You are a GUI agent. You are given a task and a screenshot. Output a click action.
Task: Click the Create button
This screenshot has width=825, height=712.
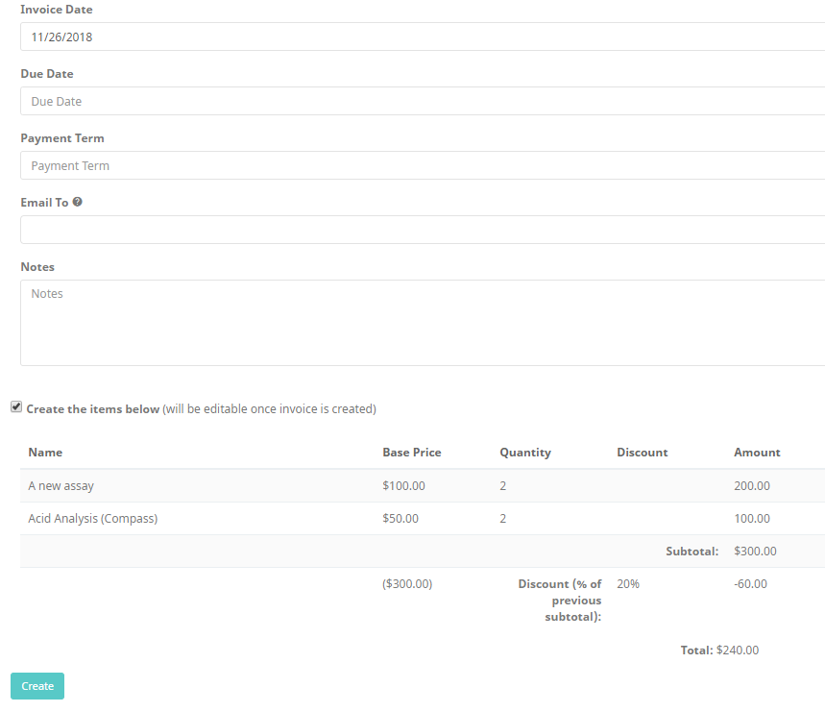(37, 686)
